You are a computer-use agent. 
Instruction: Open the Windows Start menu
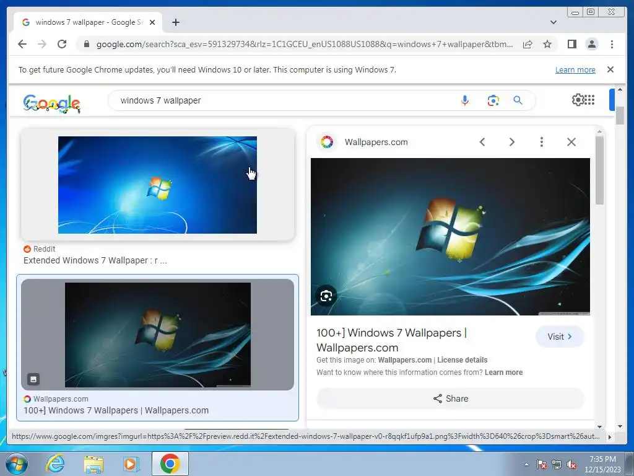tap(17, 464)
